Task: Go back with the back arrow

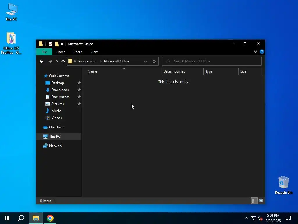Action: coord(42,61)
